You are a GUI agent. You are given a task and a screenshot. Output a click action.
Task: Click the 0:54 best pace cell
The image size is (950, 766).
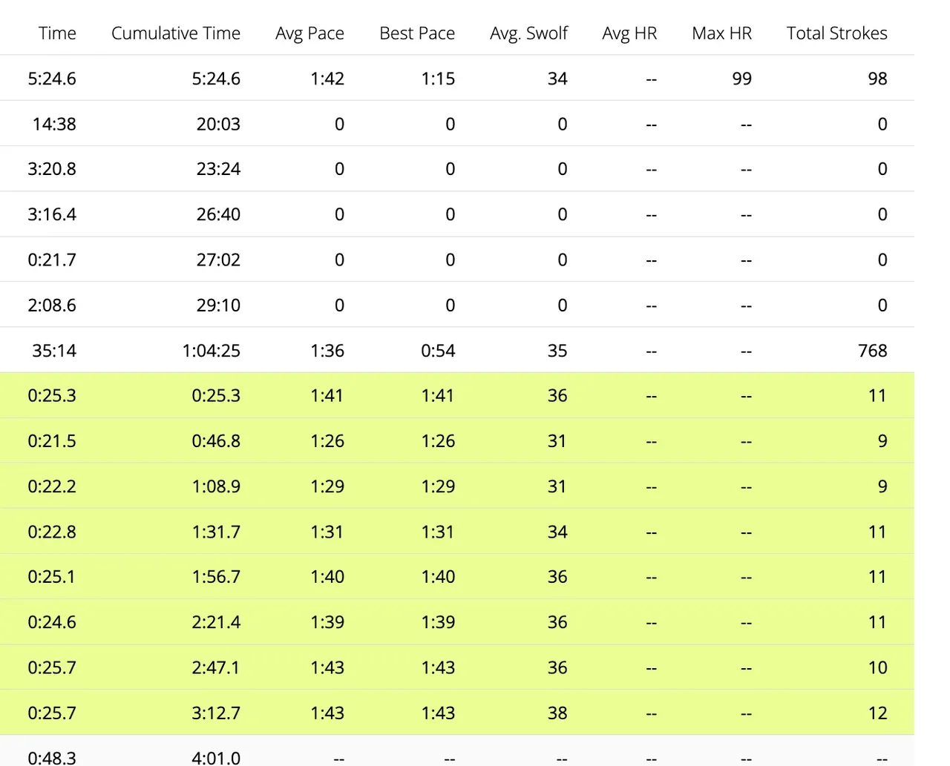pos(438,351)
